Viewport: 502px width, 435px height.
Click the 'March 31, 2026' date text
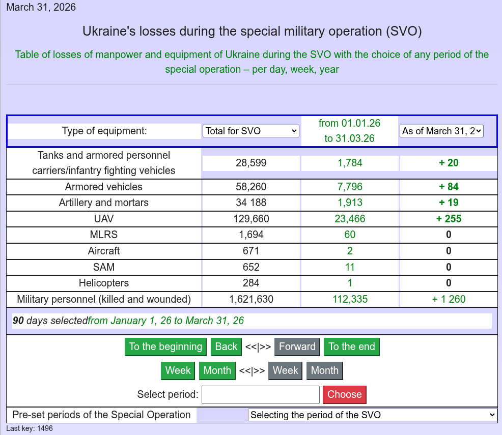point(41,7)
